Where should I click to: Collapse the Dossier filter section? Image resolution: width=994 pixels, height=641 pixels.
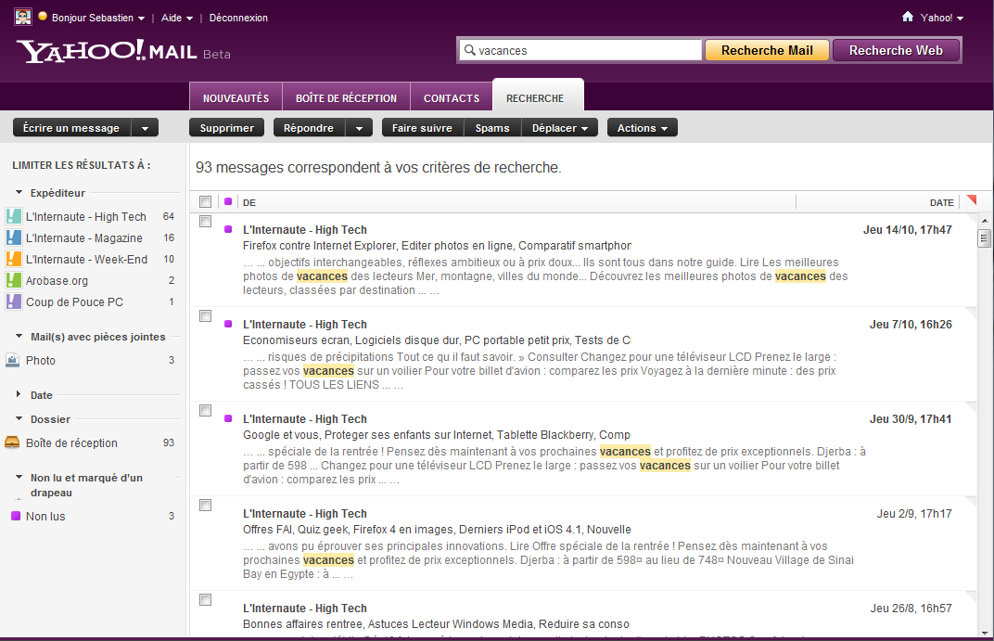[x=19, y=418]
